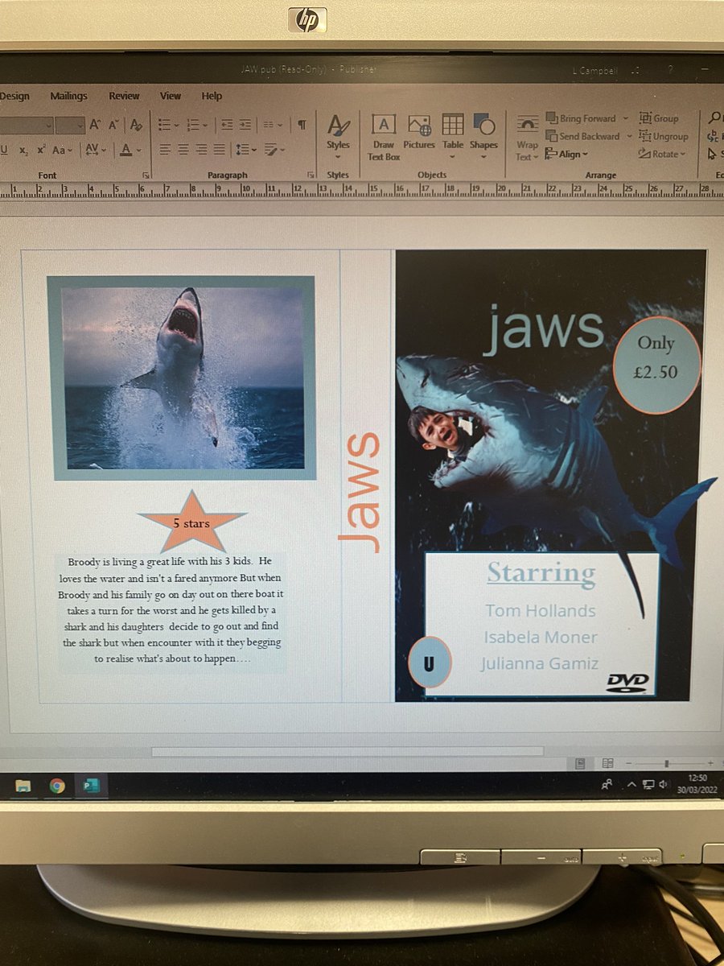Image resolution: width=724 pixels, height=966 pixels.
Task: Open the Mailings tab
Action: coord(68,96)
